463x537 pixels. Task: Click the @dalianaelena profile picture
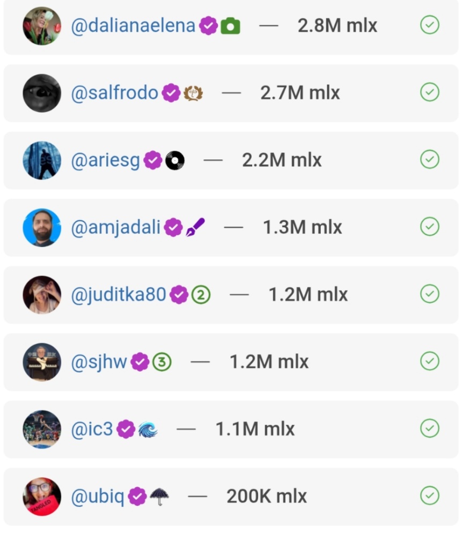click(42, 26)
